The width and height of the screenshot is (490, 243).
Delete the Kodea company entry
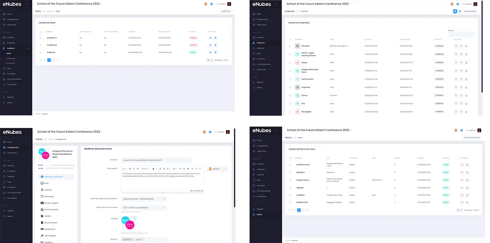[466, 63]
